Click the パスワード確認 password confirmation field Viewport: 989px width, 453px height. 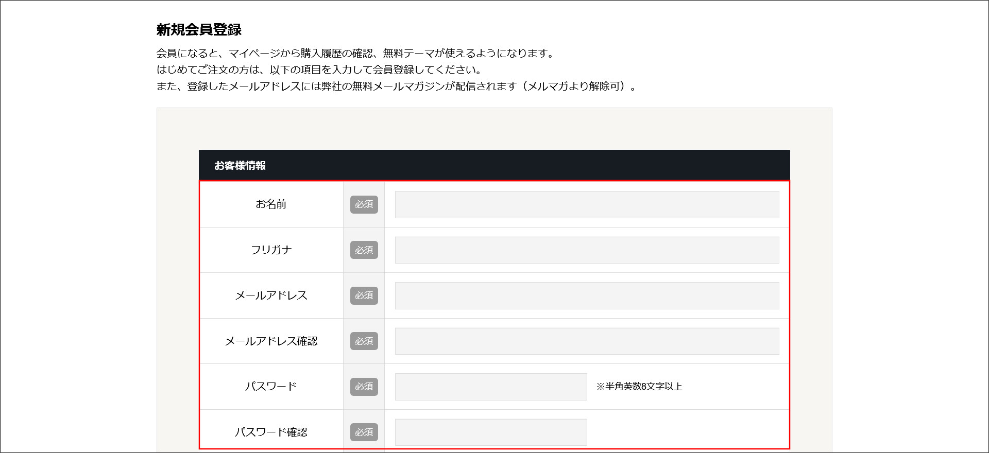[x=490, y=432]
